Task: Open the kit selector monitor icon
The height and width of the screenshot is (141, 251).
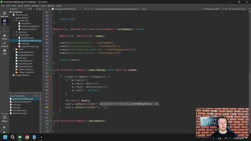Action: tap(4, 117)
